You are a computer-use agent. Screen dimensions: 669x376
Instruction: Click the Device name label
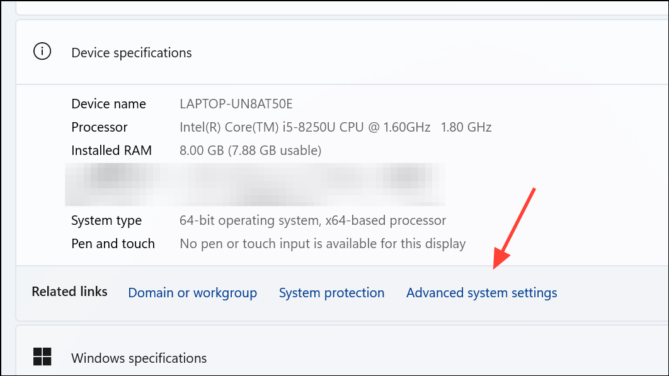coord(108,103)
